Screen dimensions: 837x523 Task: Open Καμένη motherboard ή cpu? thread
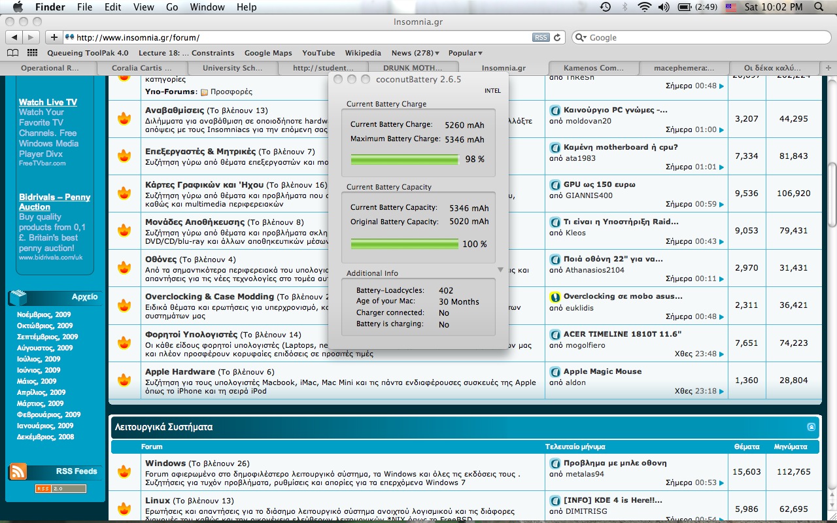pos(621,147)
